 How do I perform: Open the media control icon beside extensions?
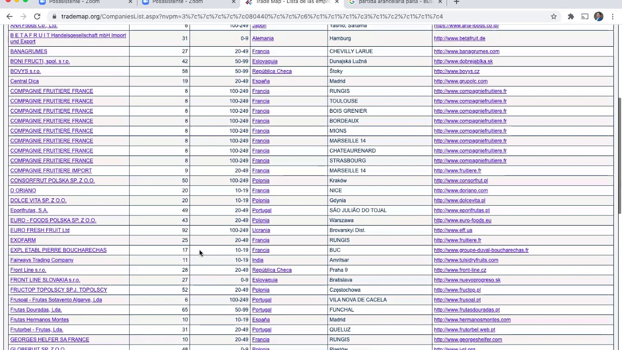(585, 17)
